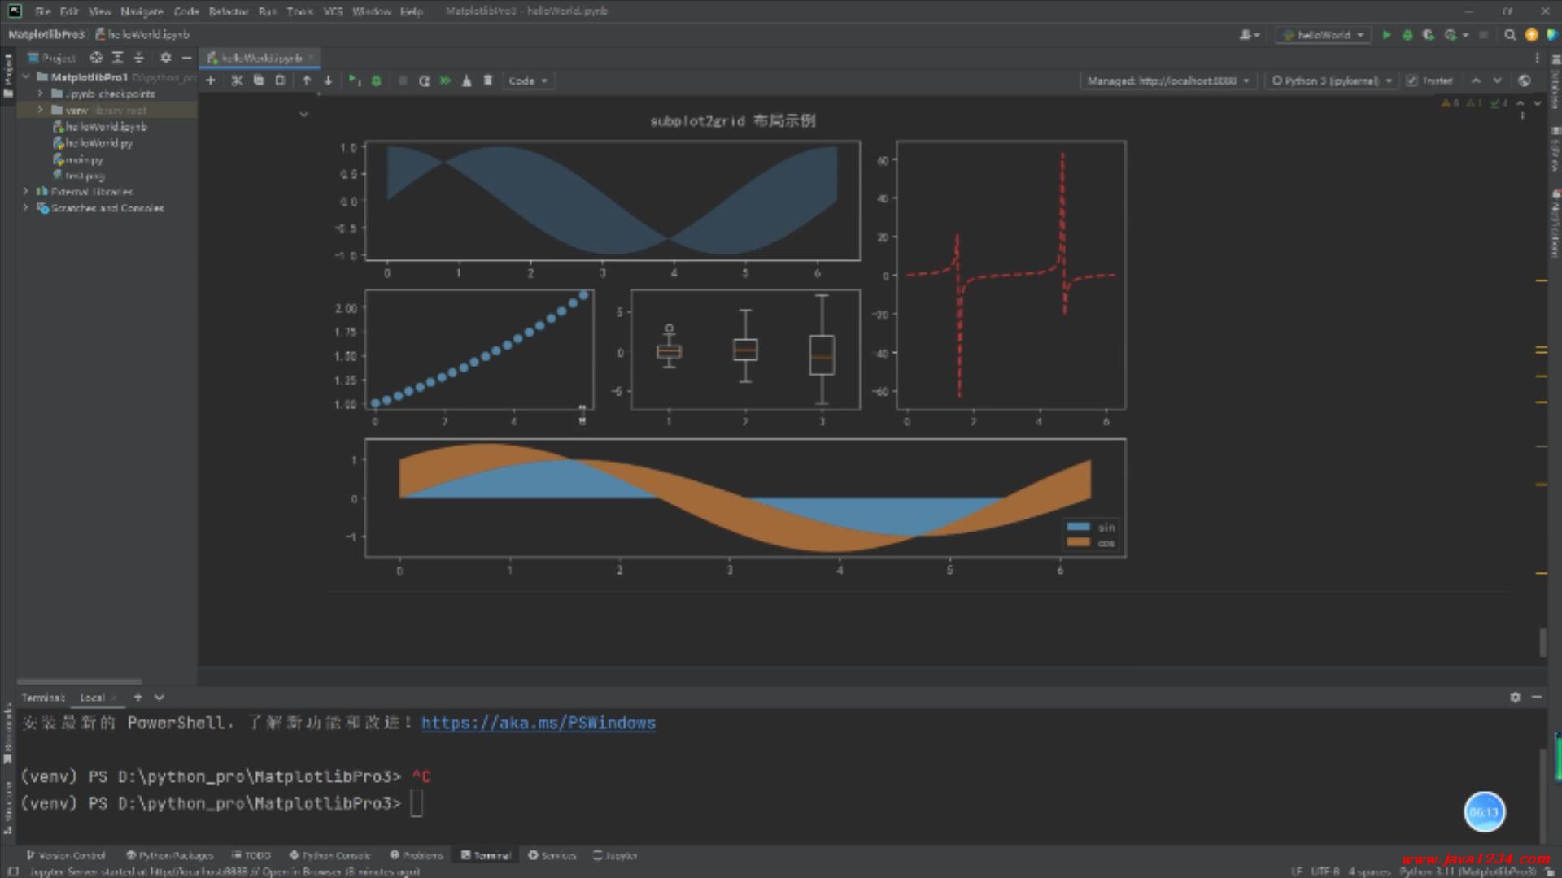Screen dimensions: 1562x878
Task: Restart the Jupyter kernel
Action: click(x=424, y=80)
